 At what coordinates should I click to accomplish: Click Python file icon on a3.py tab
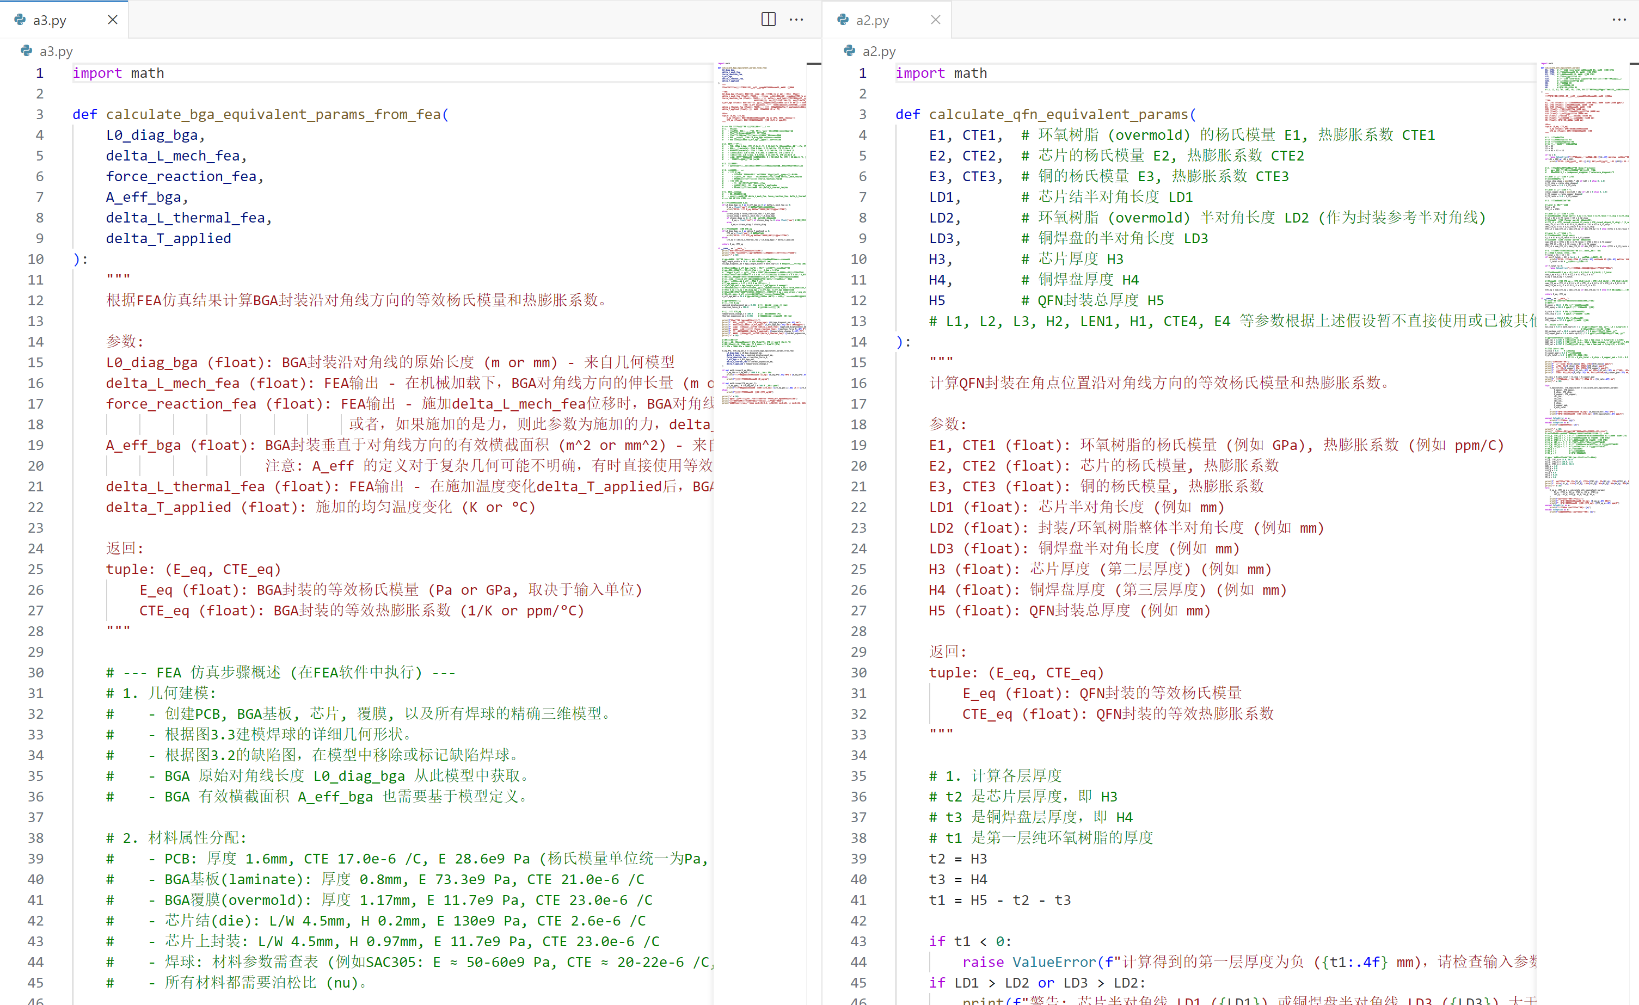point(20,20)
